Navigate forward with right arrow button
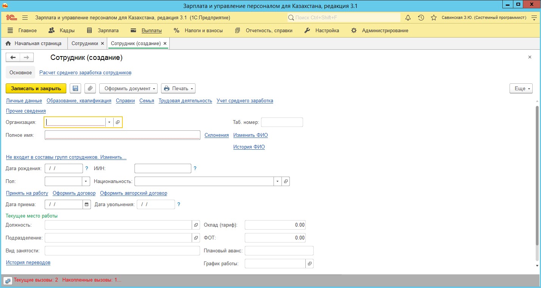Screen dimensions: 541x288 [27, 57]
